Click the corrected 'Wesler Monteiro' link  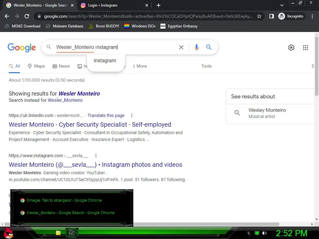point(79,93)
